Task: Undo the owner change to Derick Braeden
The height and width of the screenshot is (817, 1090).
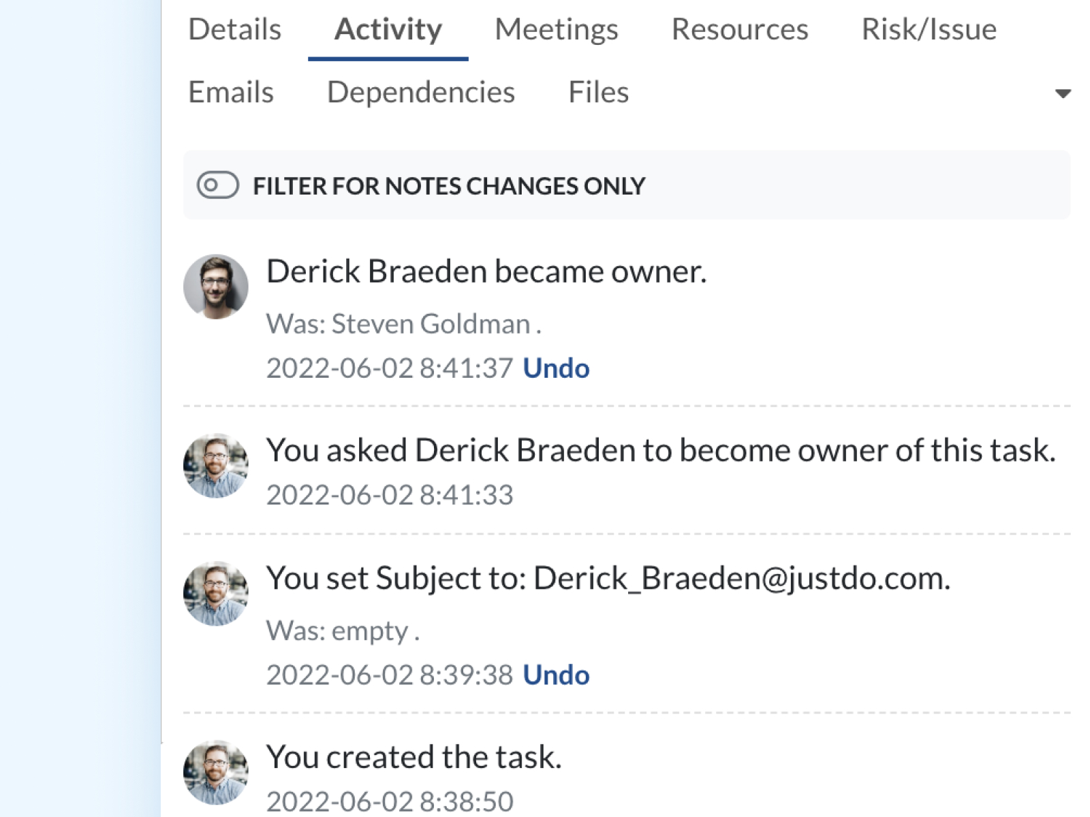Action: coord(555,368)
